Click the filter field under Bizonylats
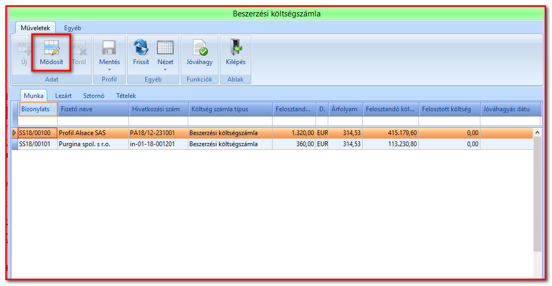This screenshot has width=552, height=286. 38,121
